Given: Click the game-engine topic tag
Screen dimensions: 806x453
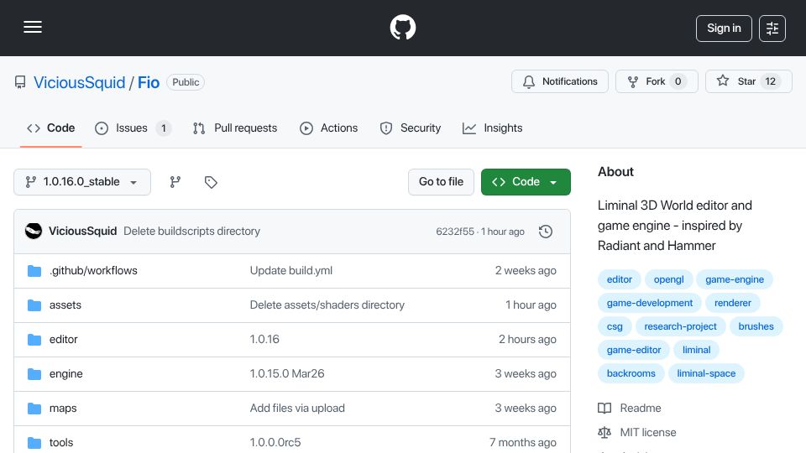Looking at the screenshot, I should [x=735, y=279].
